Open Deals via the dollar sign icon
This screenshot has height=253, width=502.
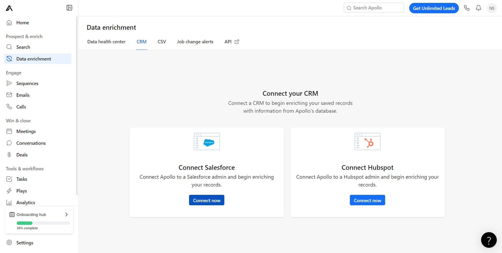pyautogui.click(x=9, y=155)
